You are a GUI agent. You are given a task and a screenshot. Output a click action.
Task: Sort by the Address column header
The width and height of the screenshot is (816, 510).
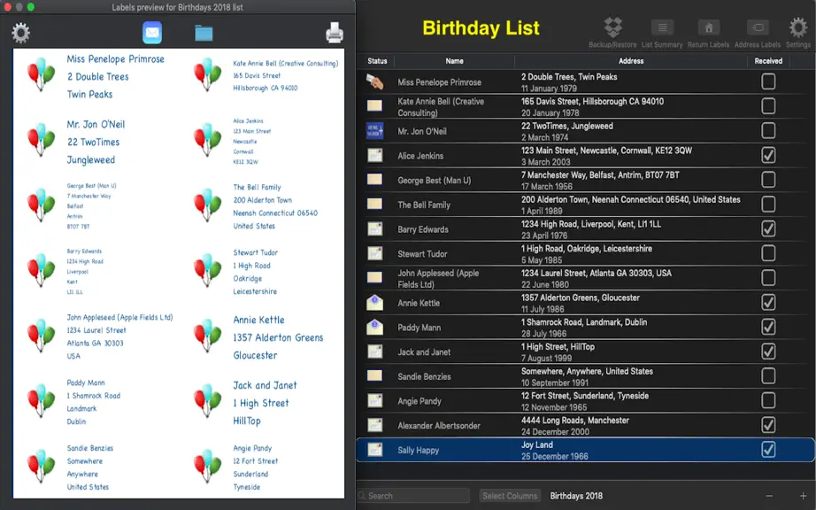tap(631, 61)
